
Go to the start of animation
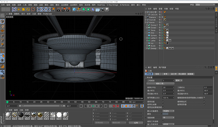point(81,106)
